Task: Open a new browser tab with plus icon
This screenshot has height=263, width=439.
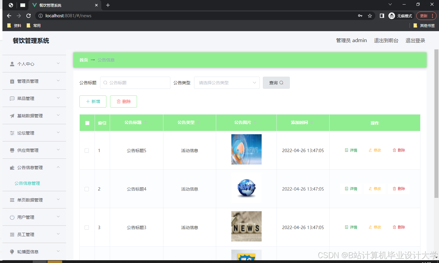Action: (x=108, y=5)
